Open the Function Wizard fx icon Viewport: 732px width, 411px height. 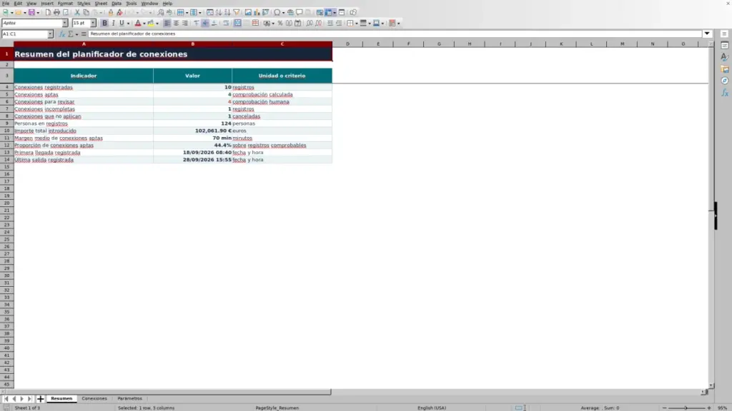tap(62, 34)
